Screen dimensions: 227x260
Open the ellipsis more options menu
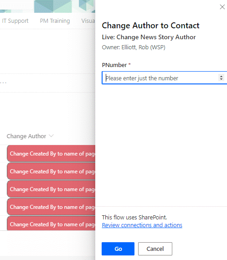[3, 83]
